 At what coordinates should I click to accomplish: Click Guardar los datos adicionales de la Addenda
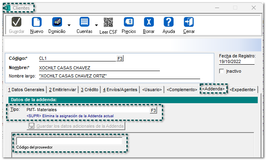pyautogui.click(x=76, y=126)
